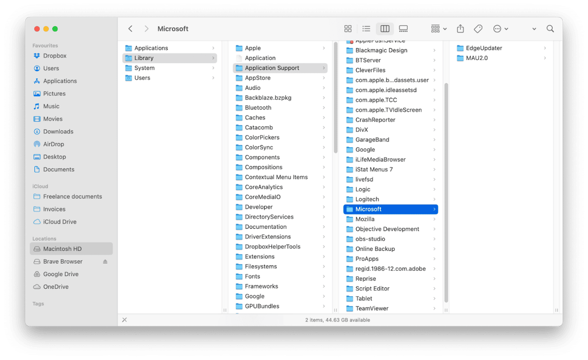Go forward in folder history
This screenshot has height=360, width=588.
147,29
